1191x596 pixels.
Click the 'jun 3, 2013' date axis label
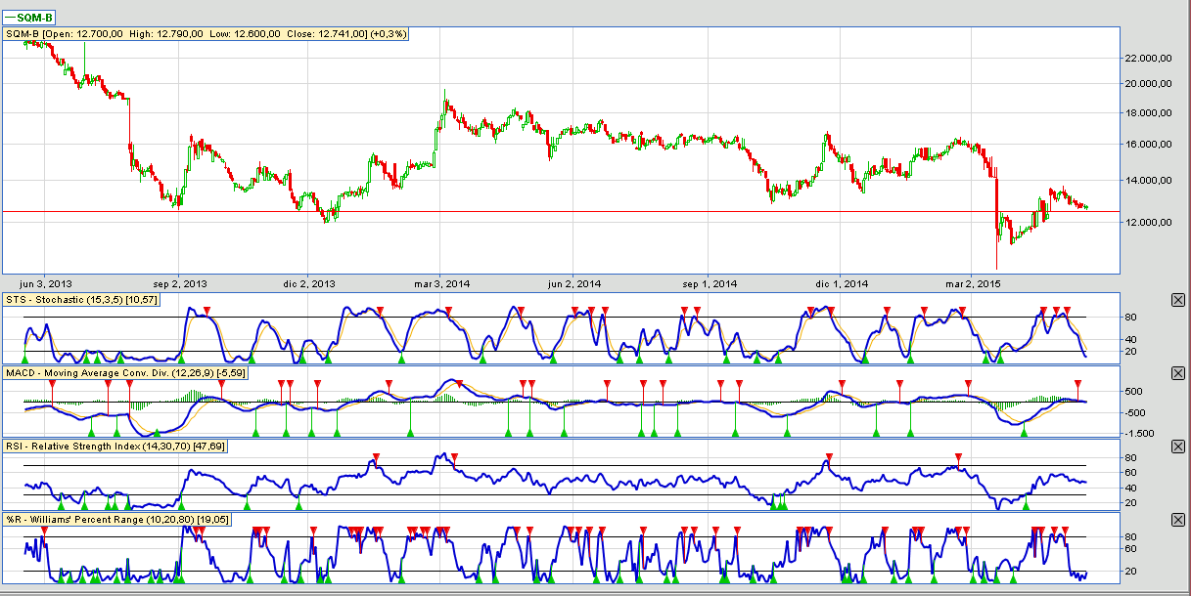[46, 284]
